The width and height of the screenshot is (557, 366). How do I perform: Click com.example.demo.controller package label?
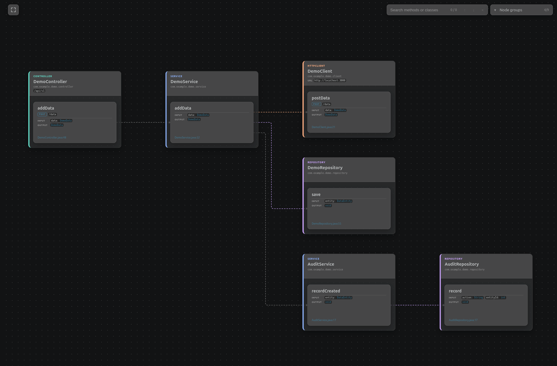(53, 87)
